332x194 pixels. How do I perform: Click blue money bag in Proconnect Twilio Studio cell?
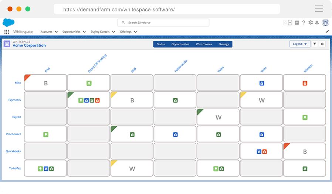click(x=175, y=135)
